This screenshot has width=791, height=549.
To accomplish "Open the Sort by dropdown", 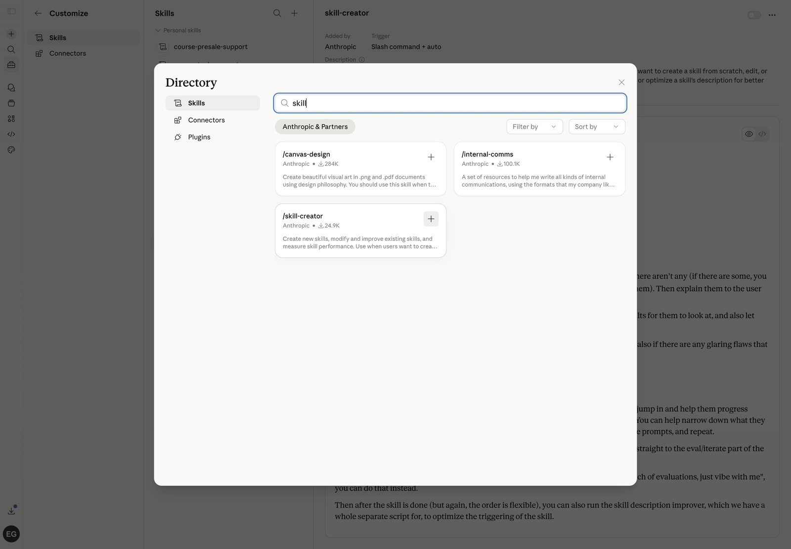I will (x=596, y=127).
